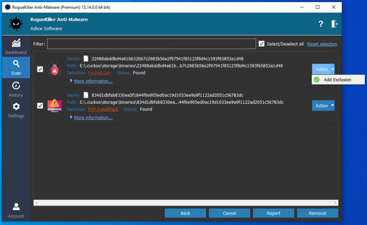Screen dimensions: 367x225
Task: Click the help question mark icon
Action: pyautogui.click(x=321, y=24)
